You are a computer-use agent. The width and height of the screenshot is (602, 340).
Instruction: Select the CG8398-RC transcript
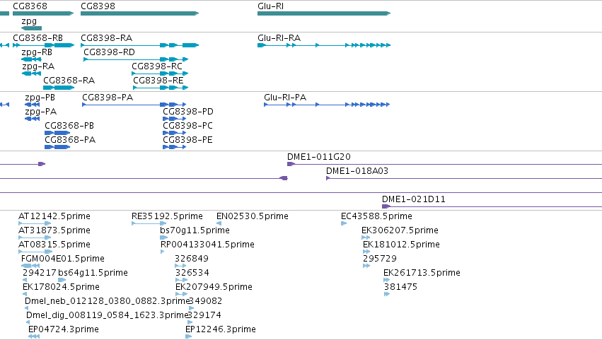coord(160,74)
